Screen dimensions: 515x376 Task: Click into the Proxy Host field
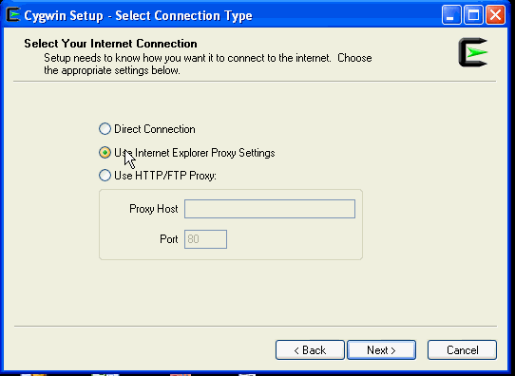click(x=270, y=209)
